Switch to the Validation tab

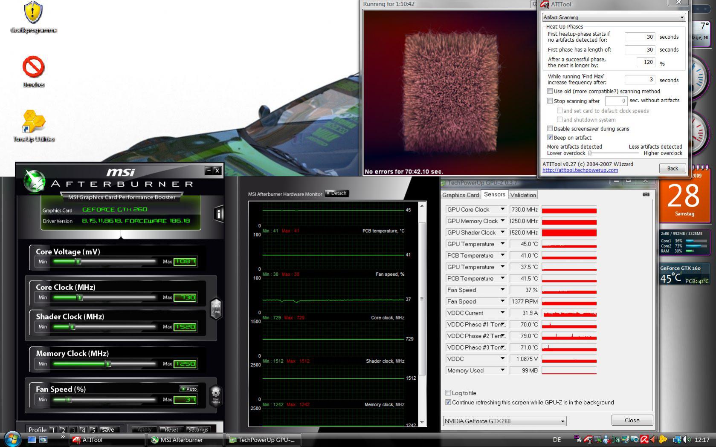(x=523, y=195)
